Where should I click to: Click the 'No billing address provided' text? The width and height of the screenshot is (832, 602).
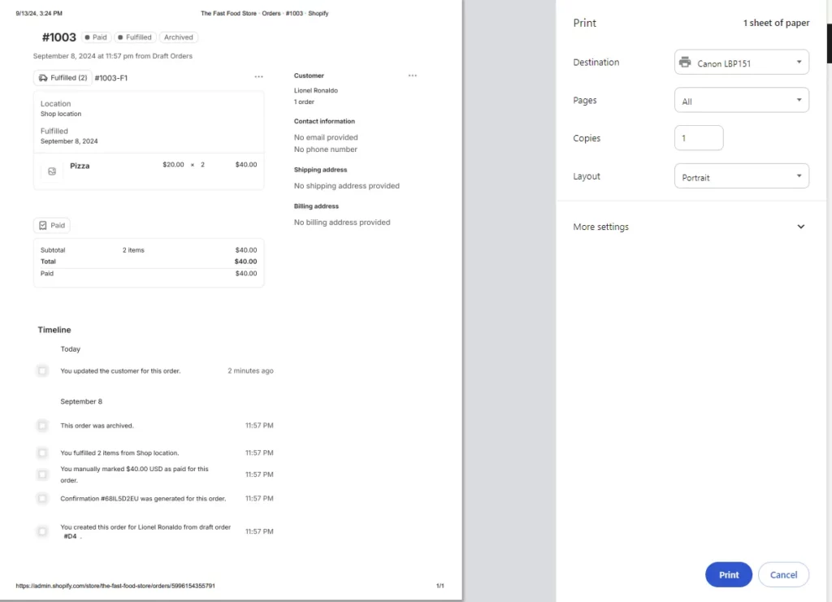coord(342,223)
